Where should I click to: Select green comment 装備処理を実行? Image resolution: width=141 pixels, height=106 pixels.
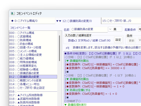pos(103,105)
